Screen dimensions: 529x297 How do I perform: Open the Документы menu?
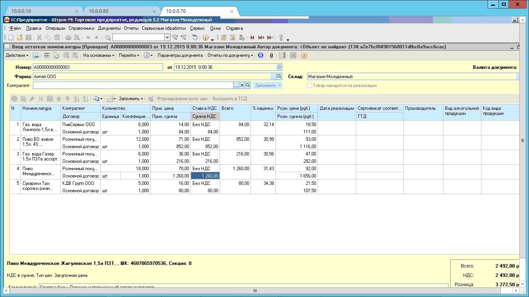point(109,28)
